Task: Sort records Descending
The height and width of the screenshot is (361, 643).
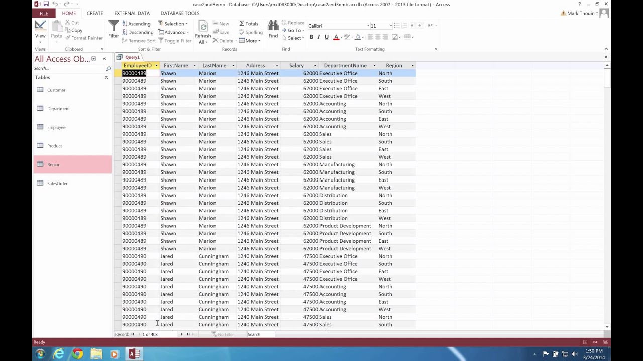Action: click(x=138, y=32)
